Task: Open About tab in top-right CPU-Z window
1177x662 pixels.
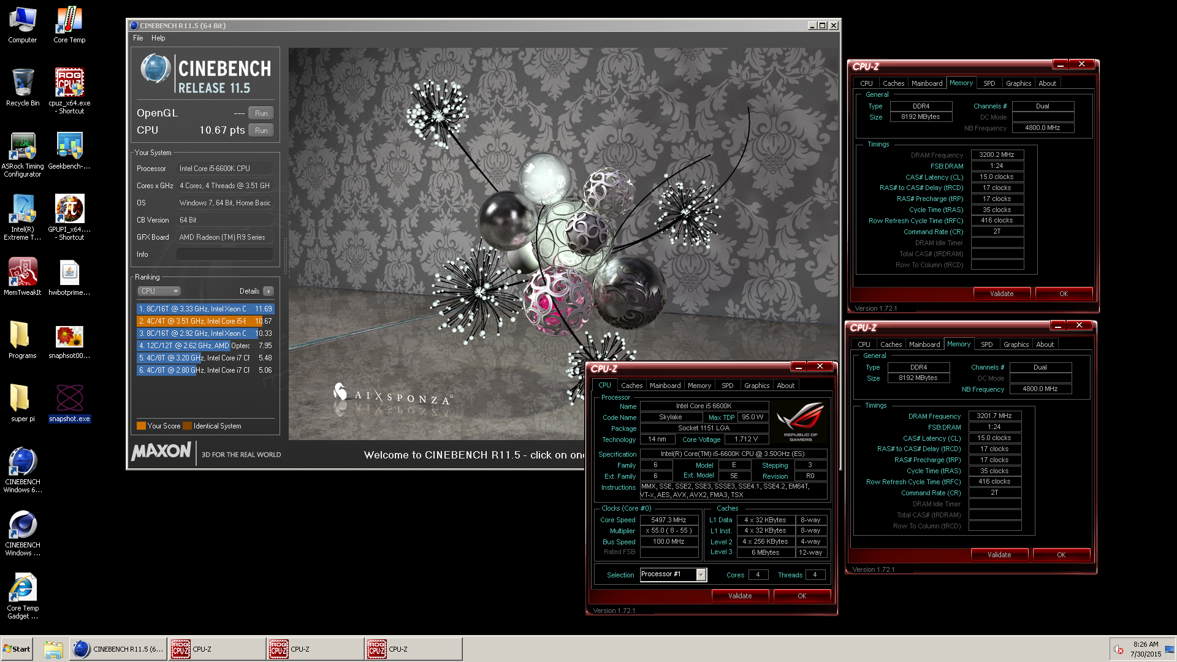Action: click(x=1047, y=83)
